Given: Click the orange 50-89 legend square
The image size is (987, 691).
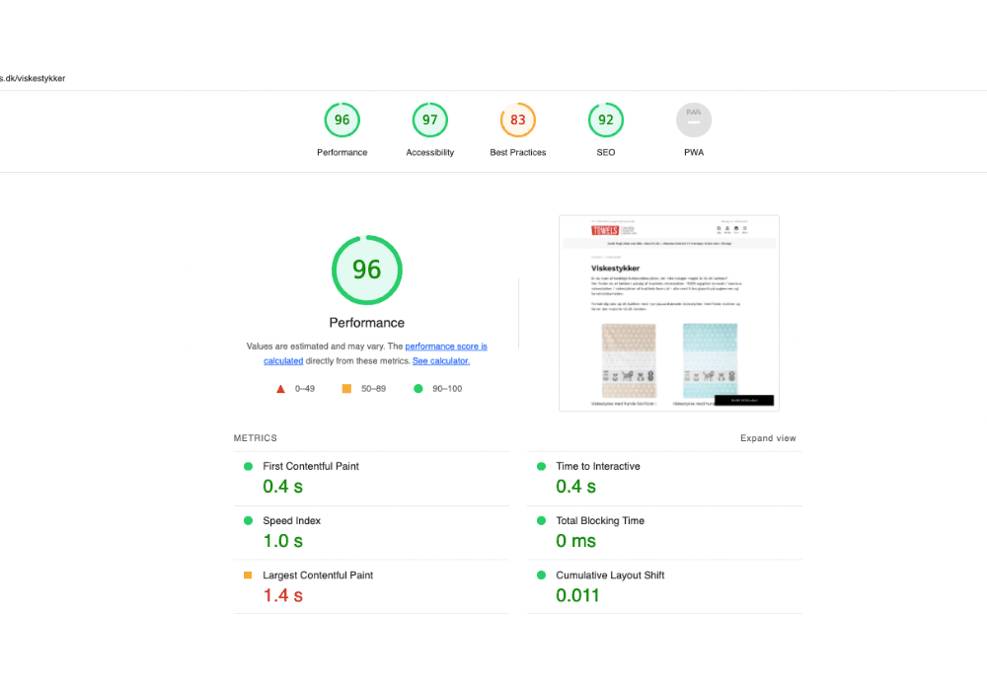Looking at the screenshot, I should tap(344, 388).
